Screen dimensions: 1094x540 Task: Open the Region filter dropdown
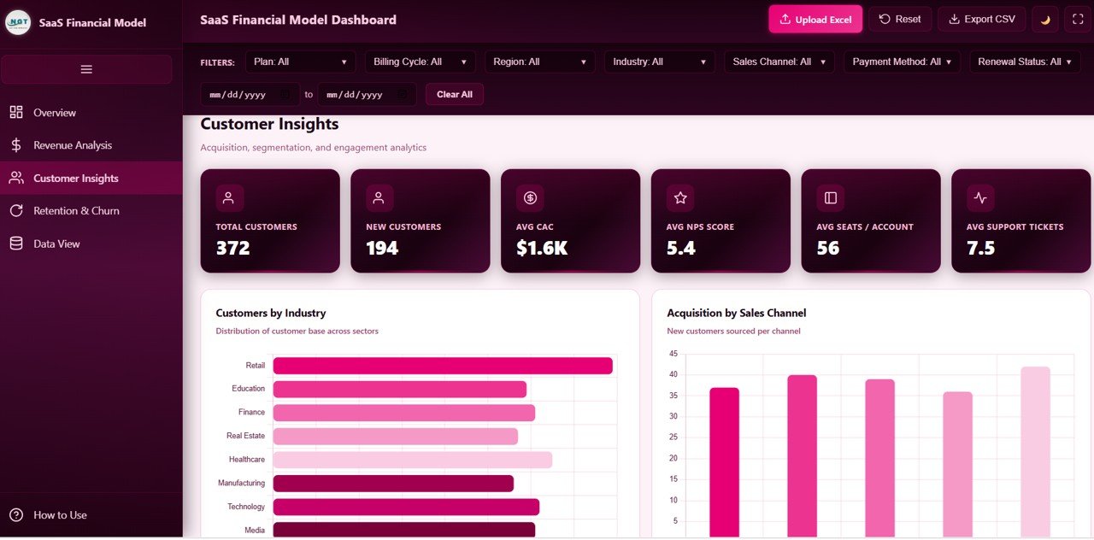click(x=539, y=62)
